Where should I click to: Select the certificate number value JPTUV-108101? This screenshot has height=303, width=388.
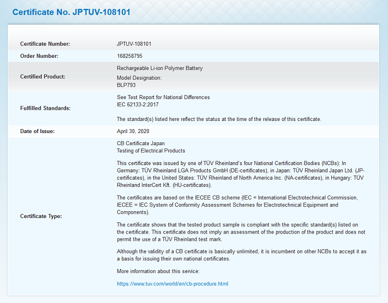point(134,44)
